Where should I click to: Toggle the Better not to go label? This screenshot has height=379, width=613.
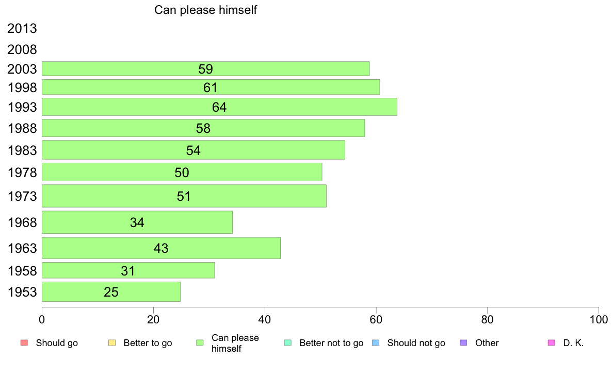pyautogui.click(x=331, y=343)
